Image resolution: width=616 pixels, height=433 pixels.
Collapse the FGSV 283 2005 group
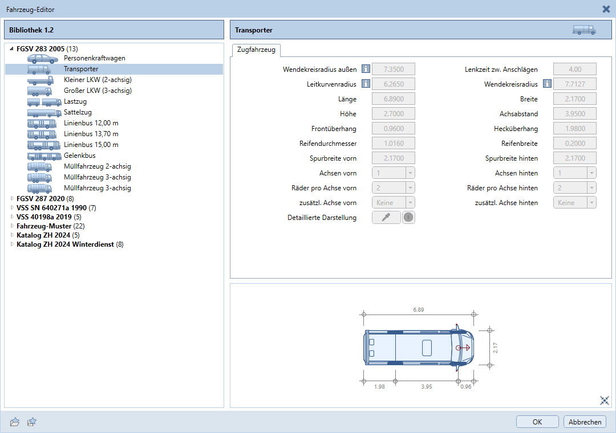point(12,49)
